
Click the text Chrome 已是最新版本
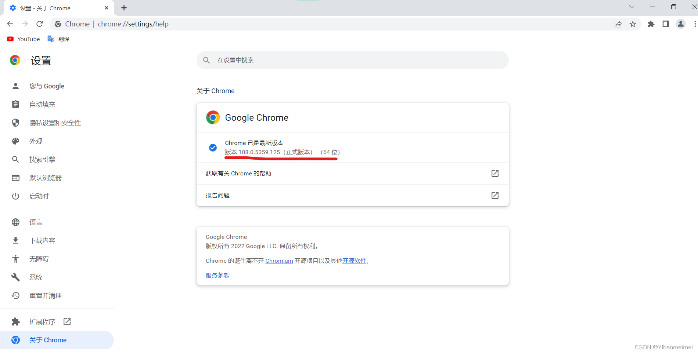(254, 143)
